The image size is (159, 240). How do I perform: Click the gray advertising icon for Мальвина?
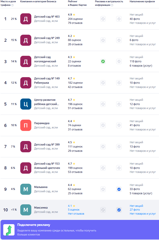tap(103, 189)
